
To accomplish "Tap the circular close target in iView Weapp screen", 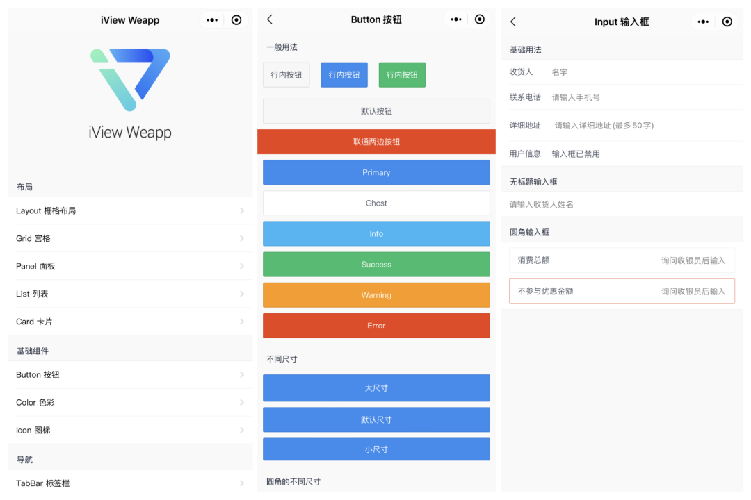I will pos(236,20).
